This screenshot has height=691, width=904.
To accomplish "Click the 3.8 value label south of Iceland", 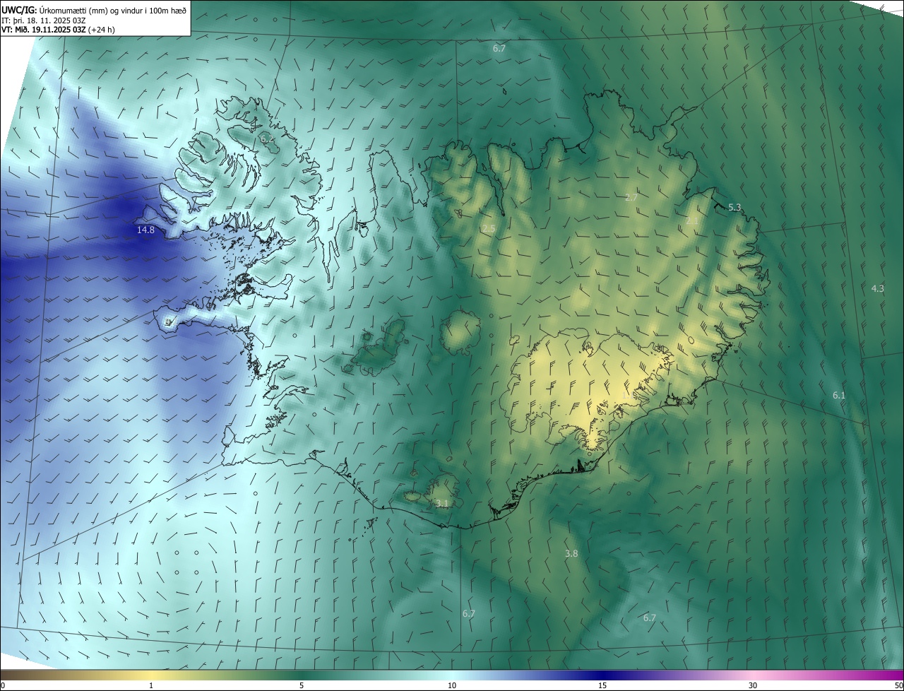I will (x=571, y=553).
